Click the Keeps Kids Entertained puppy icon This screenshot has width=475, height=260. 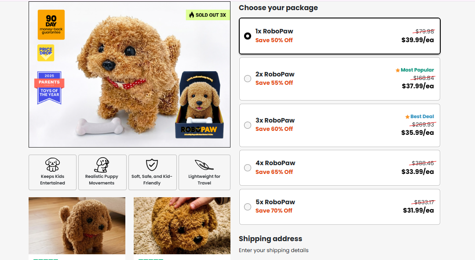click(52, 165)
